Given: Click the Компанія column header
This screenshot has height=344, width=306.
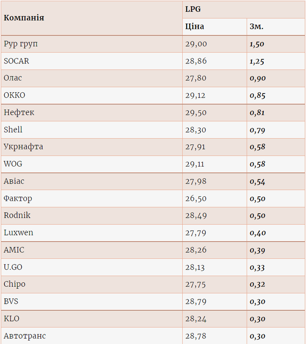Looking at the screenshot, I should click(24, 18).
